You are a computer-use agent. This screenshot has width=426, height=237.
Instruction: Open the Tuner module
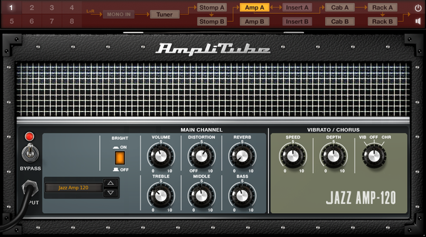tap(165, 14)
